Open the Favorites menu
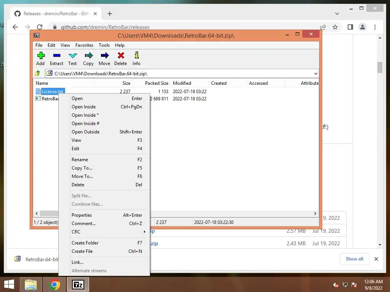This screenshot has width=390, height=292. pos(84,45)
